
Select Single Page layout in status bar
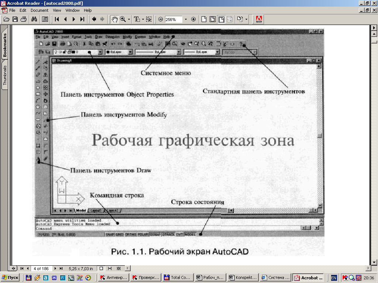click(x=101, y=269)
